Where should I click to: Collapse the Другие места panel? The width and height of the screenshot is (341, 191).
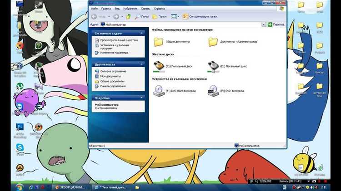click(x=141, y=64)
